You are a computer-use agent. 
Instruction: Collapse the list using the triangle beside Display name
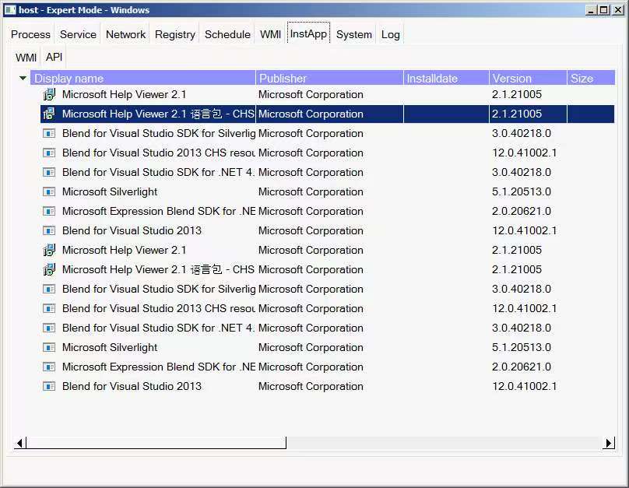click(x=23, y=79)
